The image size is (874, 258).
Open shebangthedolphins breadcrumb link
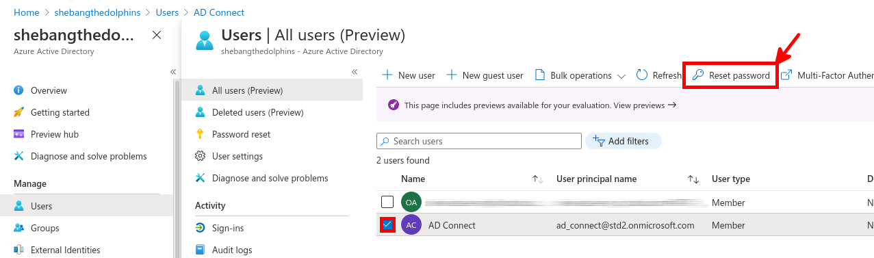[x=97, y=12]
